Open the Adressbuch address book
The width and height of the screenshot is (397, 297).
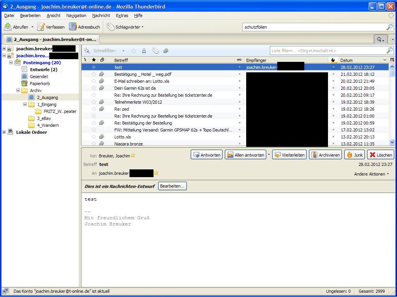pos(85,27)
